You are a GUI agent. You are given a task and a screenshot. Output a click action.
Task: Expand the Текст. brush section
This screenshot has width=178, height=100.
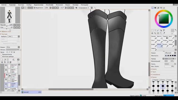click(154, 72)
